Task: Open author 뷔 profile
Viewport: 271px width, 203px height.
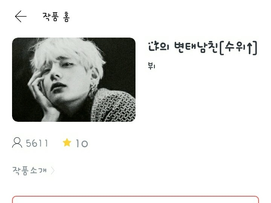Action: click(152, 66)
